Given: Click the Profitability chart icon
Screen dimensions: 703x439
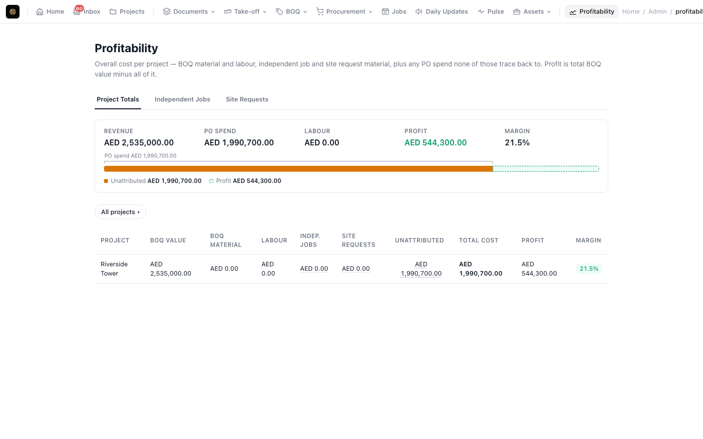Looking at the screenshot, I should pyautogui.click(x=573, y=12).
